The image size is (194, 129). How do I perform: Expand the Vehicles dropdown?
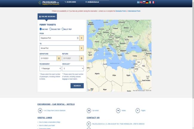pos(73,69)
